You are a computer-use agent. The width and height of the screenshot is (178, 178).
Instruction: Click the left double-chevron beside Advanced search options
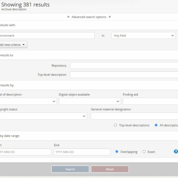point(68,17)
